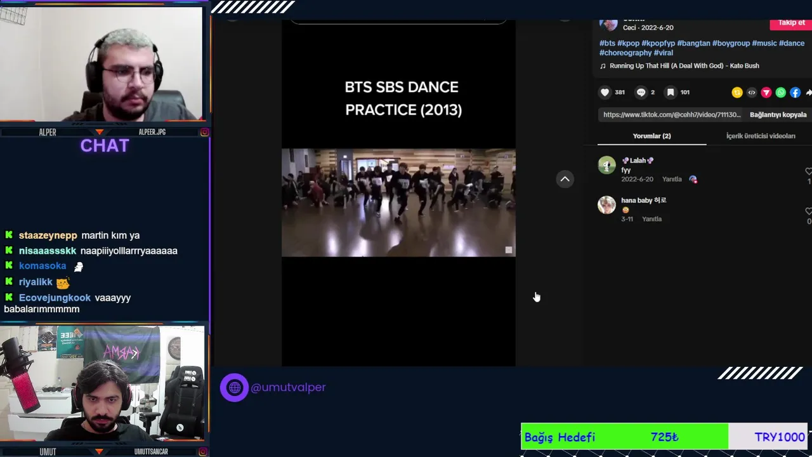Click Lalah commenter username

click(x=638, y=161)
